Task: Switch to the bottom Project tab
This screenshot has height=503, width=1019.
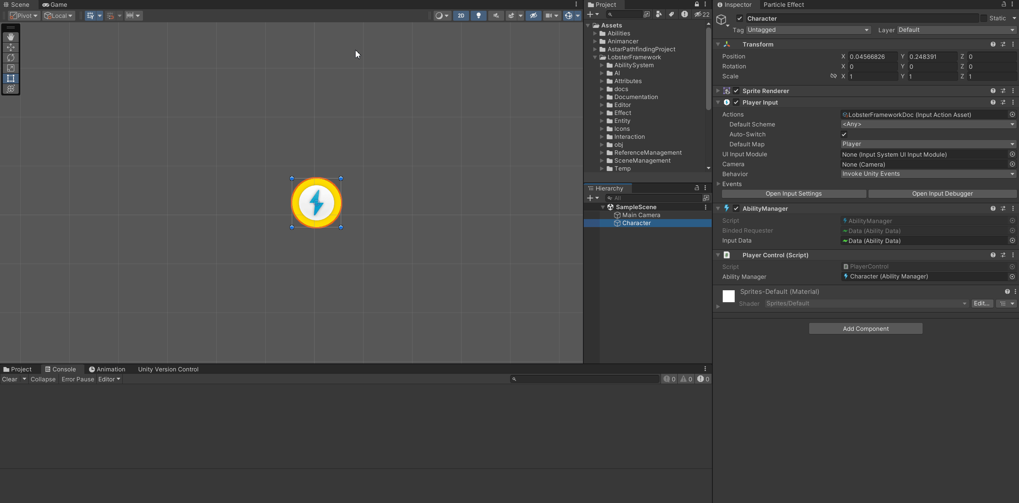Action: 18,369
